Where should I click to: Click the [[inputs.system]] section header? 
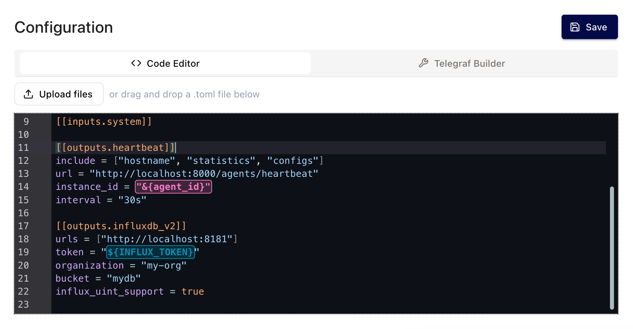(x=104, y=122)
